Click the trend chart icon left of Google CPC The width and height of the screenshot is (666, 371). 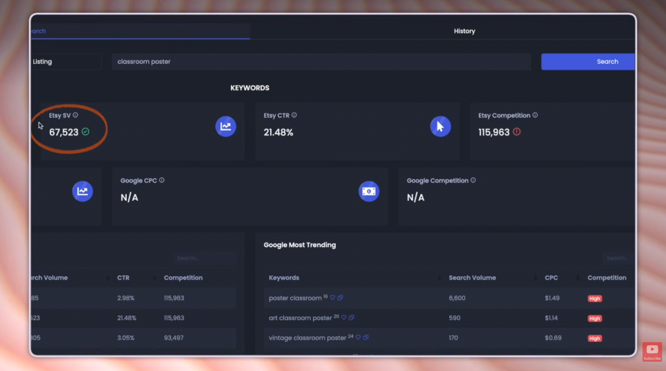click(83, 191)
